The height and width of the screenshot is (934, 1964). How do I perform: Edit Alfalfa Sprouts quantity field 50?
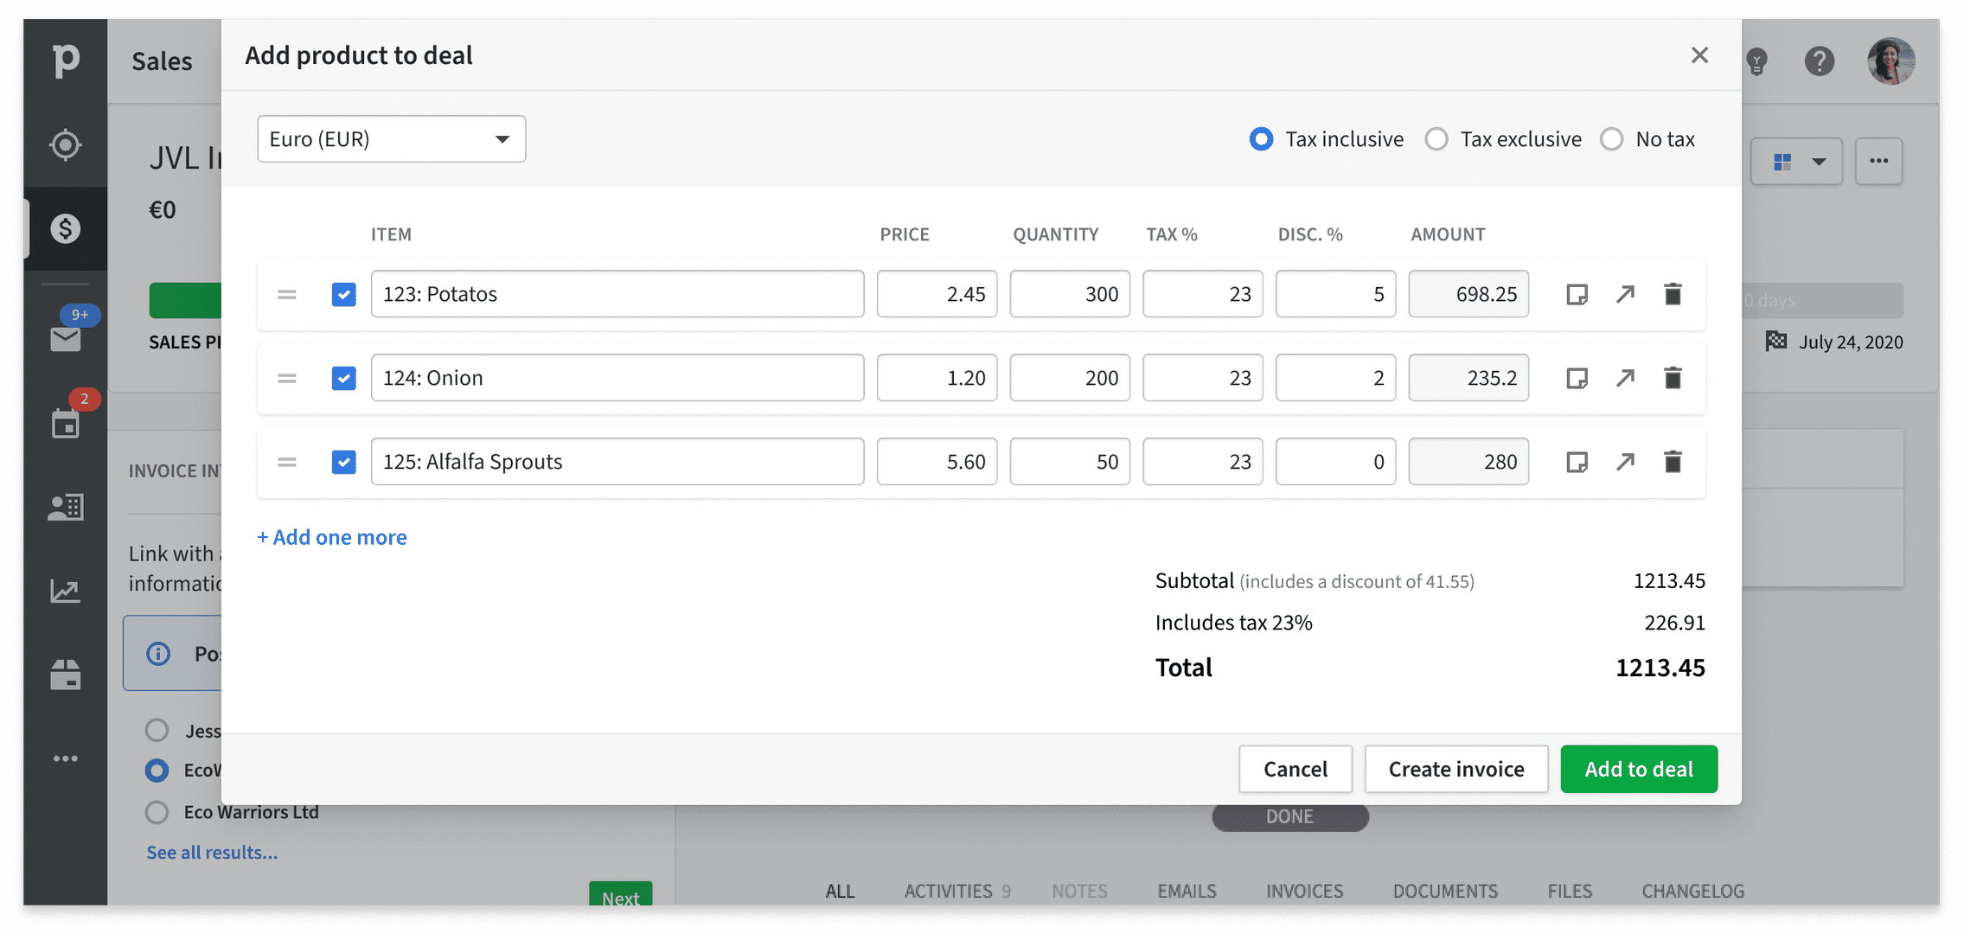(1070, 462)
